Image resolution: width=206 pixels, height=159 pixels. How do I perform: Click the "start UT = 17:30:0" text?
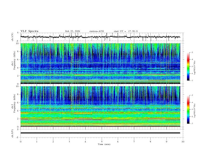[x=126, y=31]
